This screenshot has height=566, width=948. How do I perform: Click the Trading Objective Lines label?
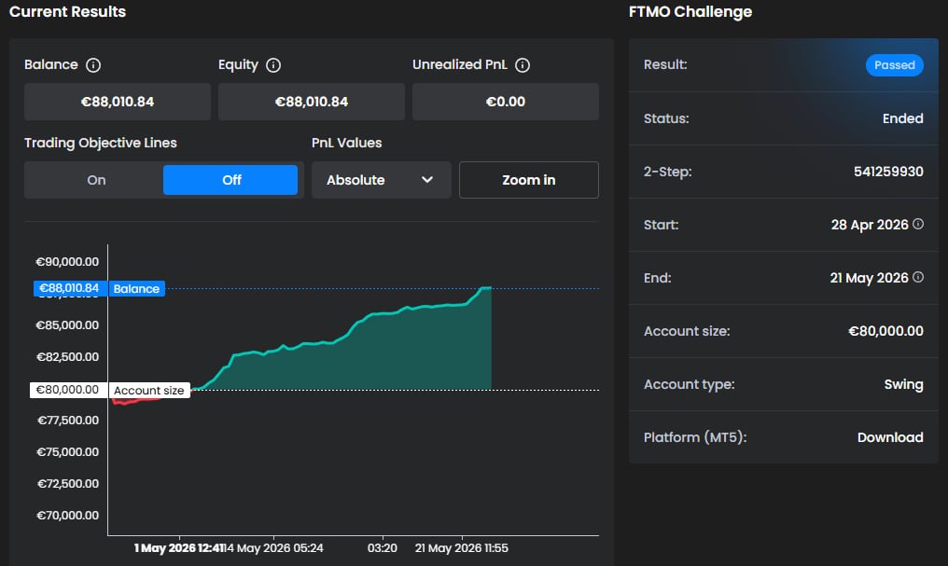[101, 144]
